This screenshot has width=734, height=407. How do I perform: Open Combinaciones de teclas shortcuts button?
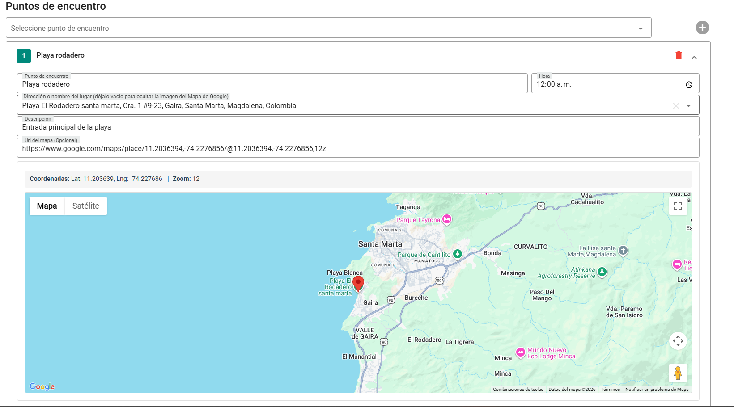[x=518, y=390]
